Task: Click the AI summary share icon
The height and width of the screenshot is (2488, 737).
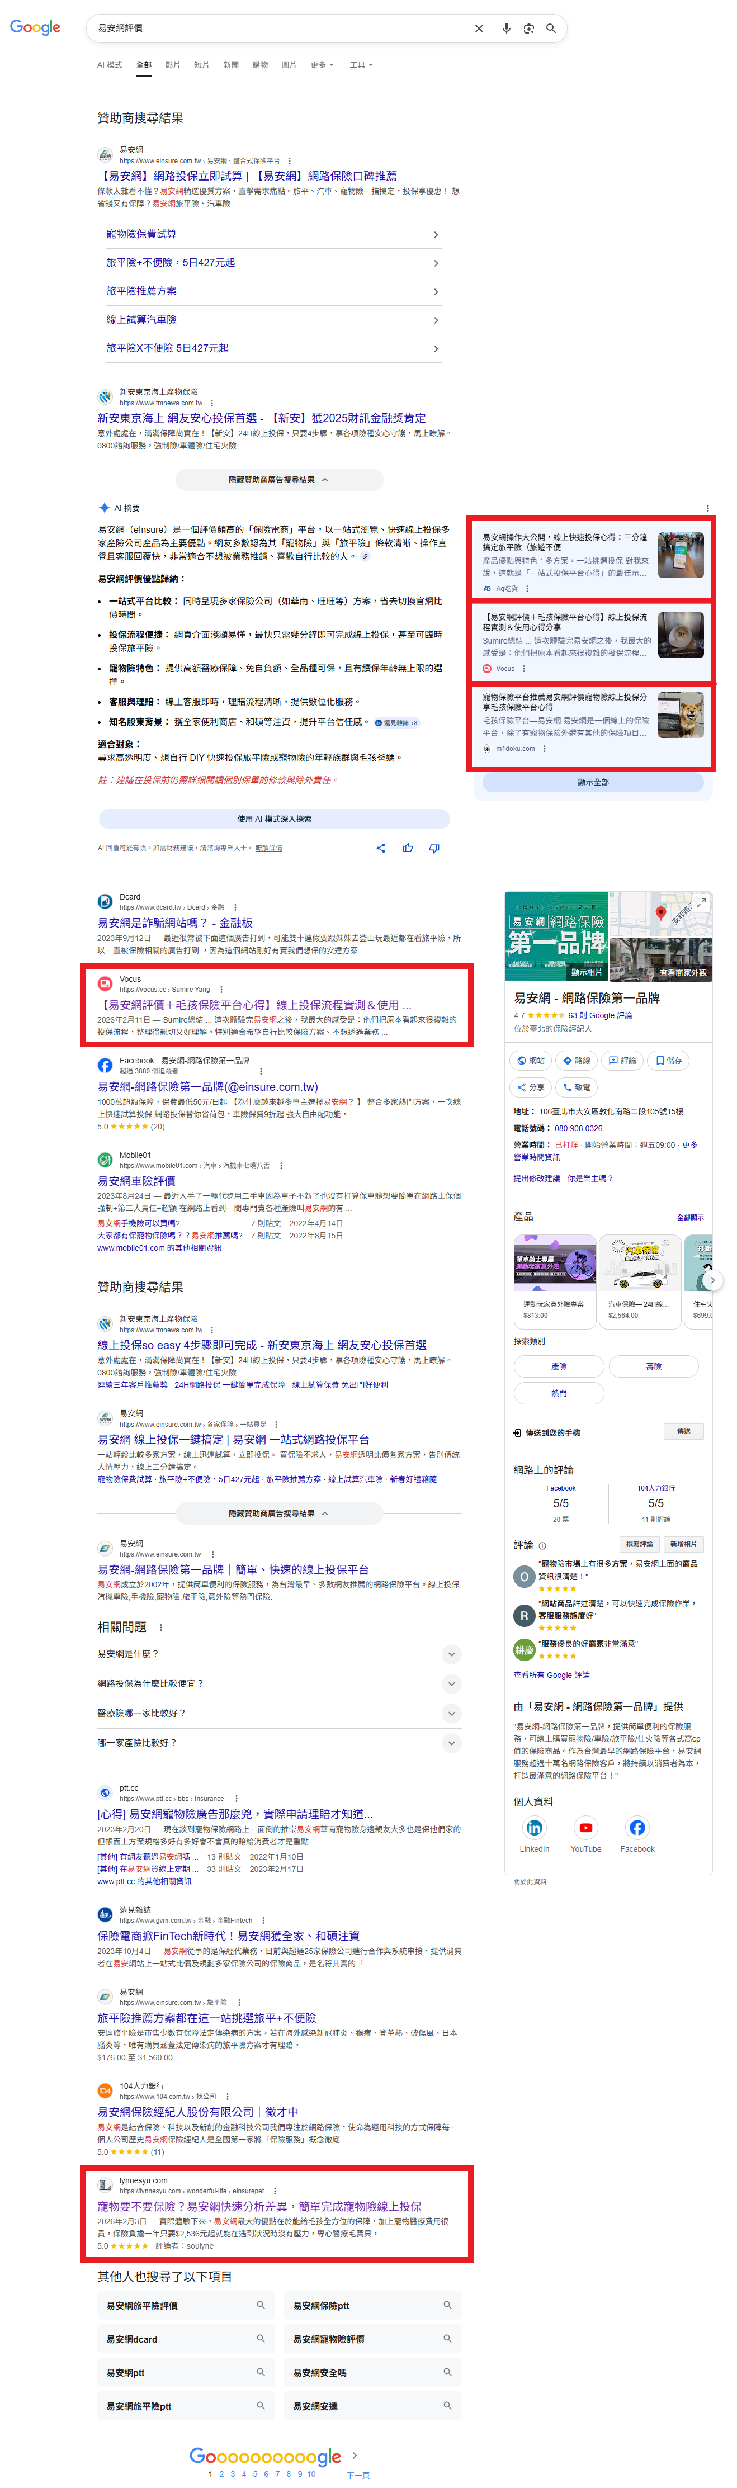Action: pos(381,848)
